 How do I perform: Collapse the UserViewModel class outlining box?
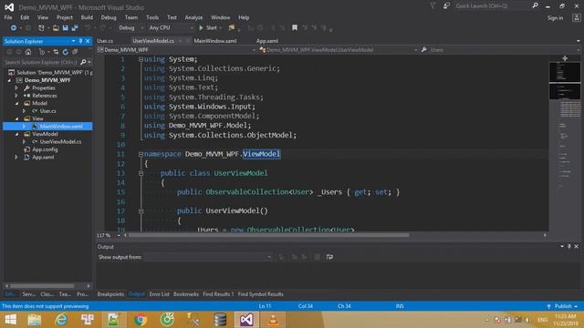[141, 173]
